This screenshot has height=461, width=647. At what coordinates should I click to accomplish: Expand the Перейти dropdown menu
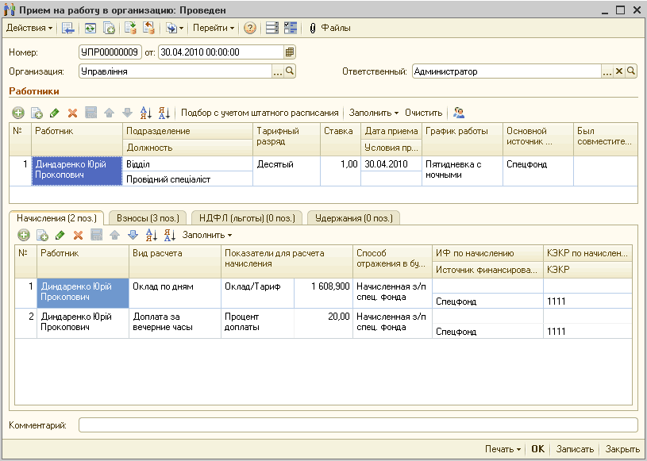pos(214,28)
